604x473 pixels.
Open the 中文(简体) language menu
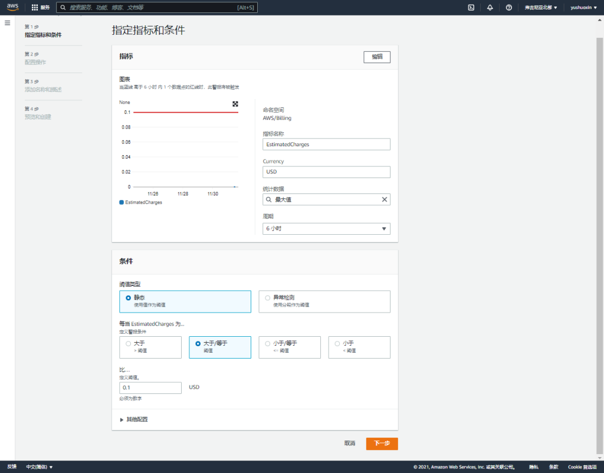[x=40, y=467]
